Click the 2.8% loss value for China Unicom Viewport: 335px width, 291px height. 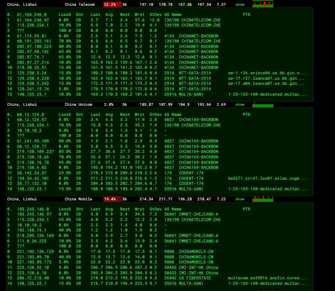tap(109, 105)
